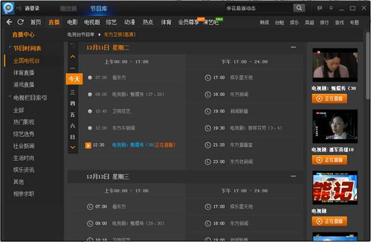This screenshot has height=242, width=371.
Task: Open the 体育直播 sidebar link
Action: pyautogui.click(x=23, y=72)
